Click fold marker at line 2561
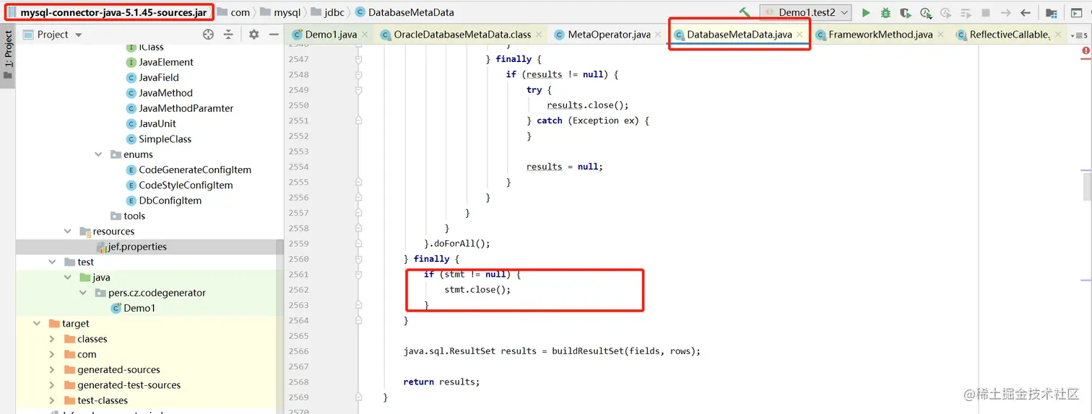 click(358, 274)
